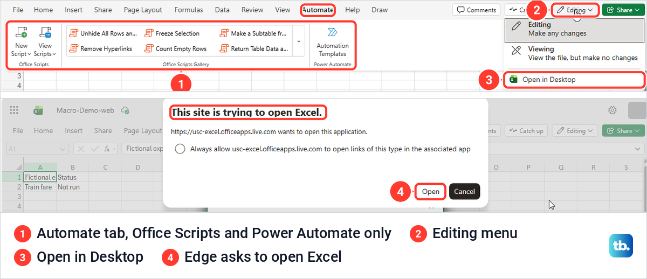Choose Open in Desktop from Editing menu
Image resolution: width=647 pixels, height=279 pixels.
click(x=574, y=80)
